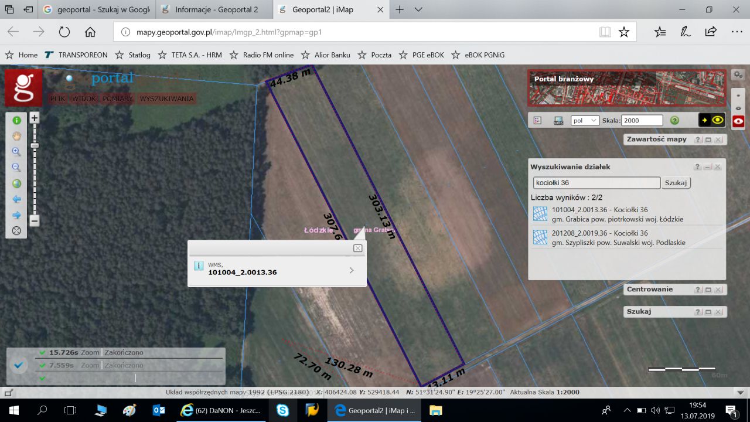
Task: Open Portal branżowy thumbnail
Action: tap(627, 87)
